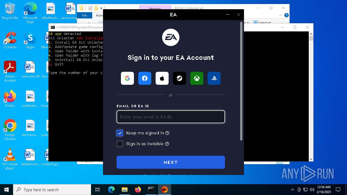Select cartcareer.rtf file on desktop
347x195 pixels.
point(30,69)
